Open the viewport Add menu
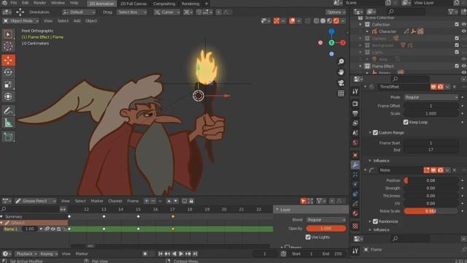Screen dimensions: 467x263 [x=77, y=21]
